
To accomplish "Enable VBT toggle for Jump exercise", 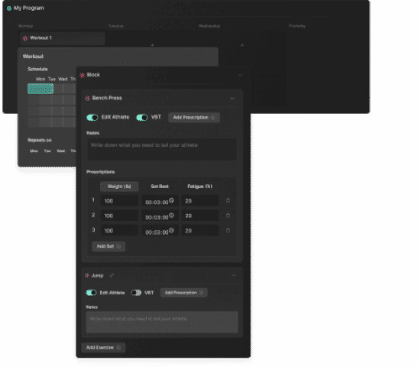I will pos(136,293).
